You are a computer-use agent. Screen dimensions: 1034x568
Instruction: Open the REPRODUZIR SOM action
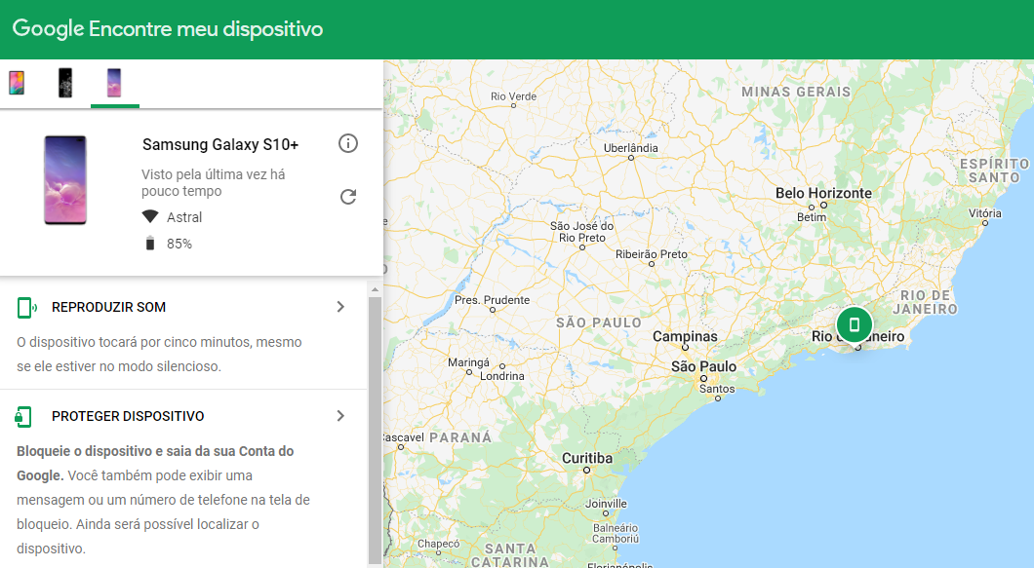tap(110, 306)
